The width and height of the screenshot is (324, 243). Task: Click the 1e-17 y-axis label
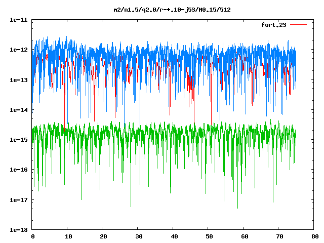coord(19,200)
